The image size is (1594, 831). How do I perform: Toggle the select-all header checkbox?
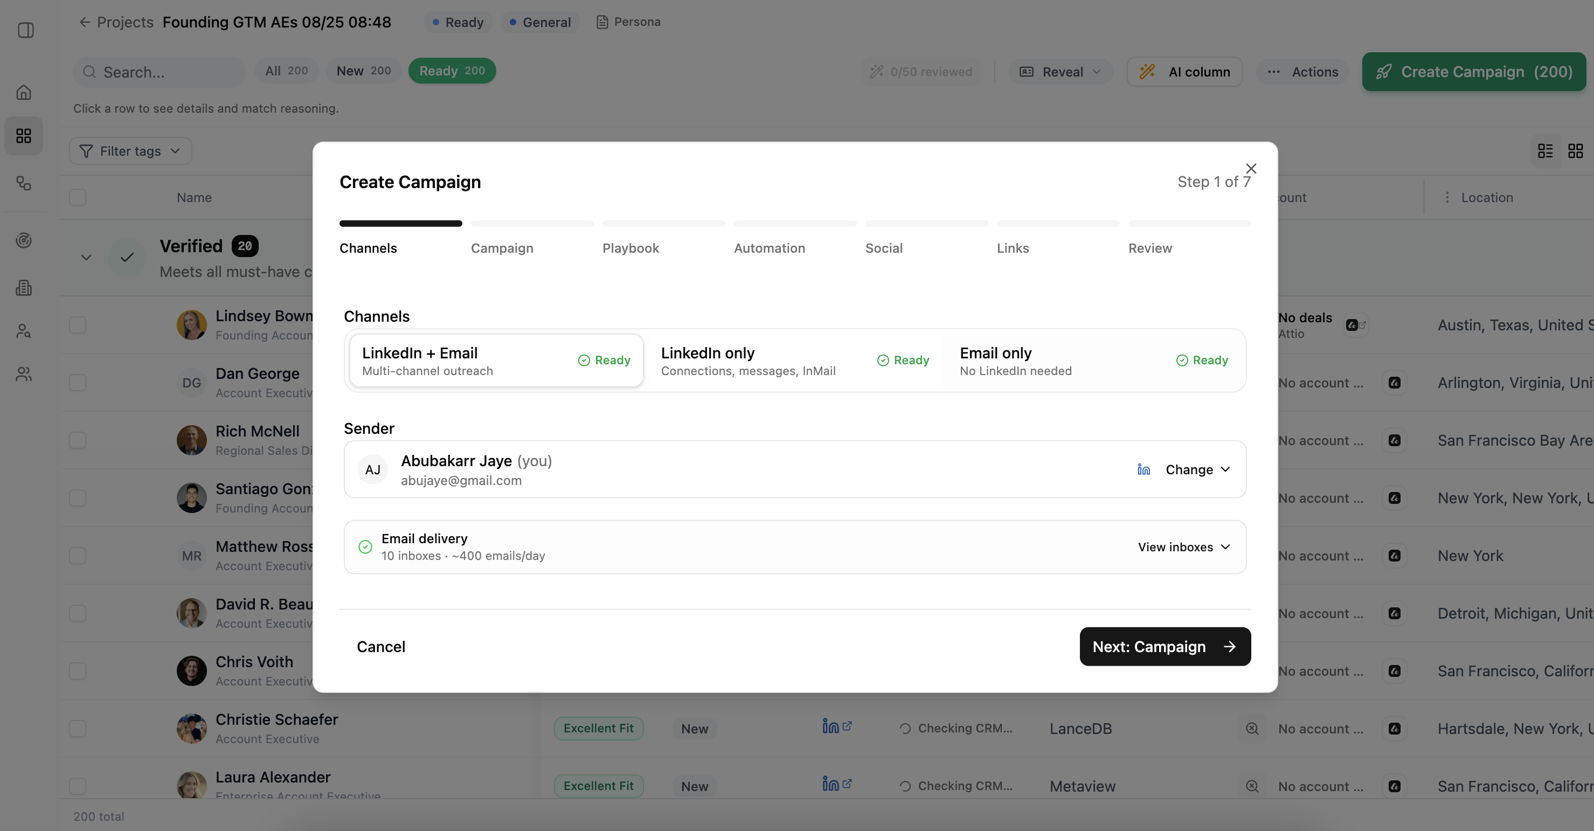click(x=78, y=197)
